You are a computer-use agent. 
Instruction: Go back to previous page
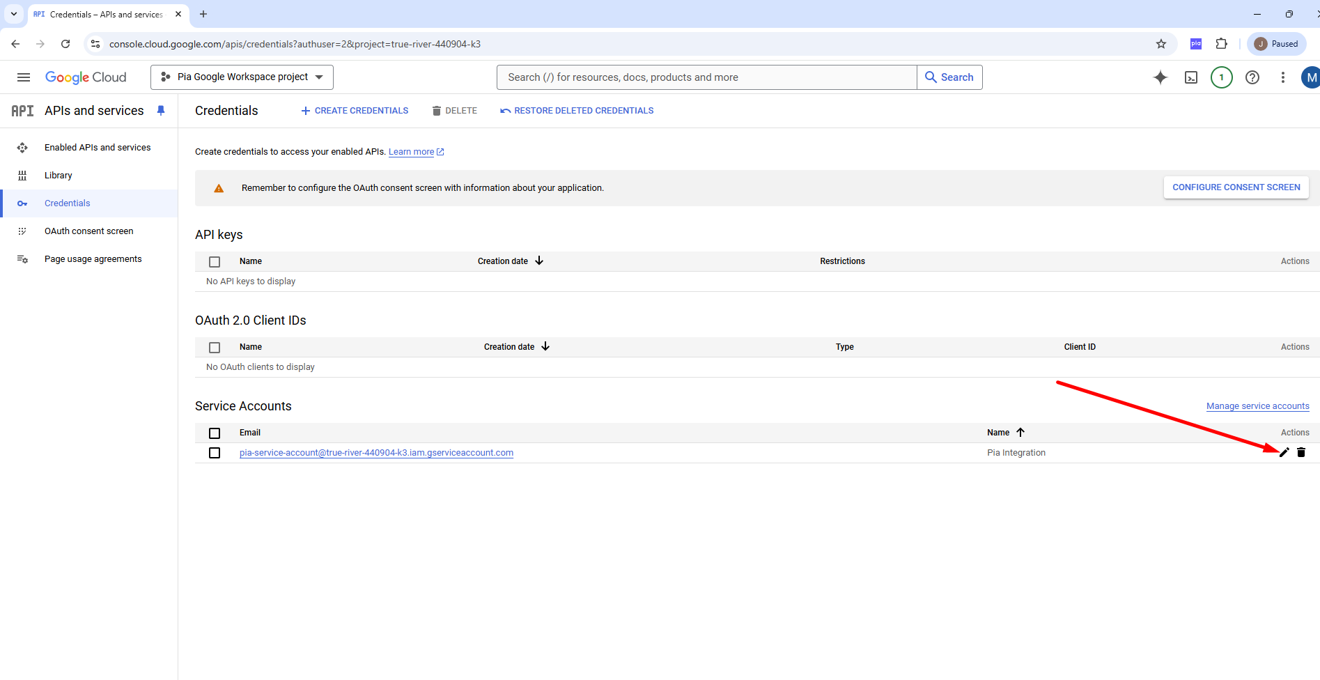(x=15, y=44)
